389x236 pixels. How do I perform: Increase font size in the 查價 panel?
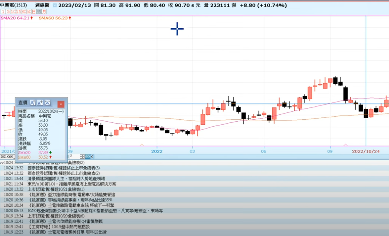pos(33,102)
